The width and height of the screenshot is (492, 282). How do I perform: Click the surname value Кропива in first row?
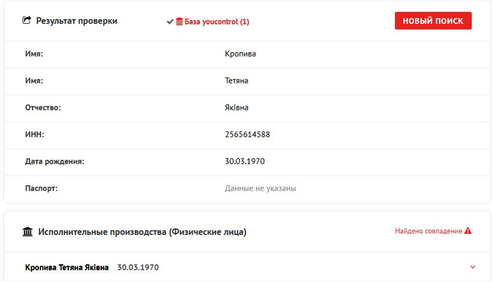coord(241,54)
